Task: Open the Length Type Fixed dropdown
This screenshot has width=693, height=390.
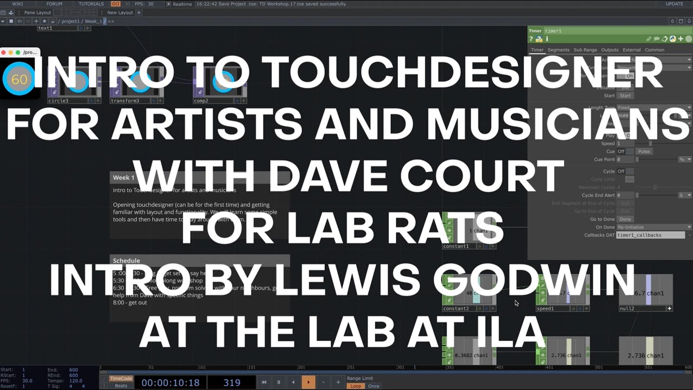Action: [x=654, y=108]
